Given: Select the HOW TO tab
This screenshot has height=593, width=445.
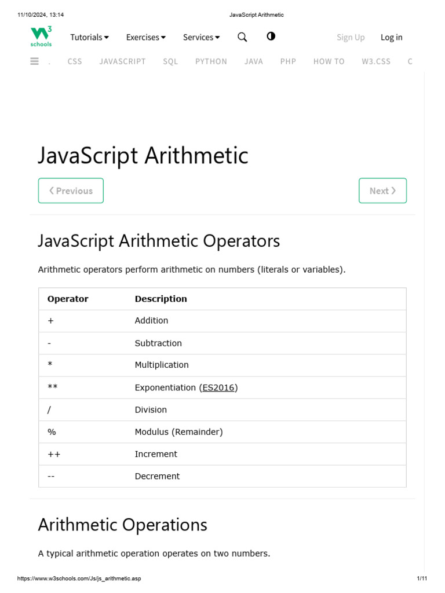Looking at the screenshot, I should [329, 61].
